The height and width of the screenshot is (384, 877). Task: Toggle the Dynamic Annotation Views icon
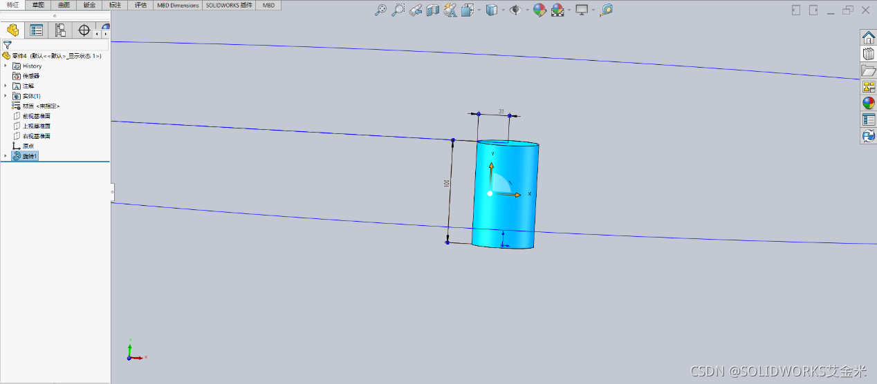click(x=450, y=10)
